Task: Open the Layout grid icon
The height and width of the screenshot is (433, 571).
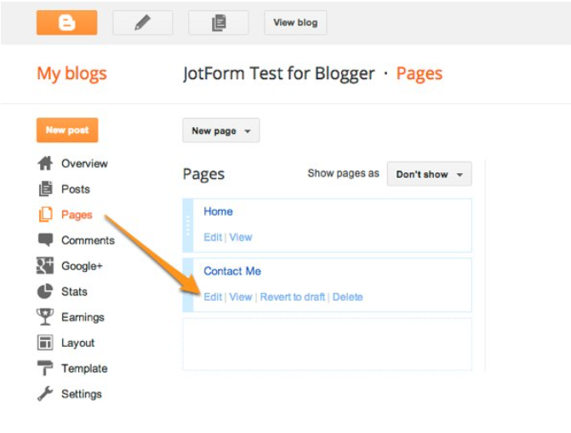Action: (x=45, y=343)
